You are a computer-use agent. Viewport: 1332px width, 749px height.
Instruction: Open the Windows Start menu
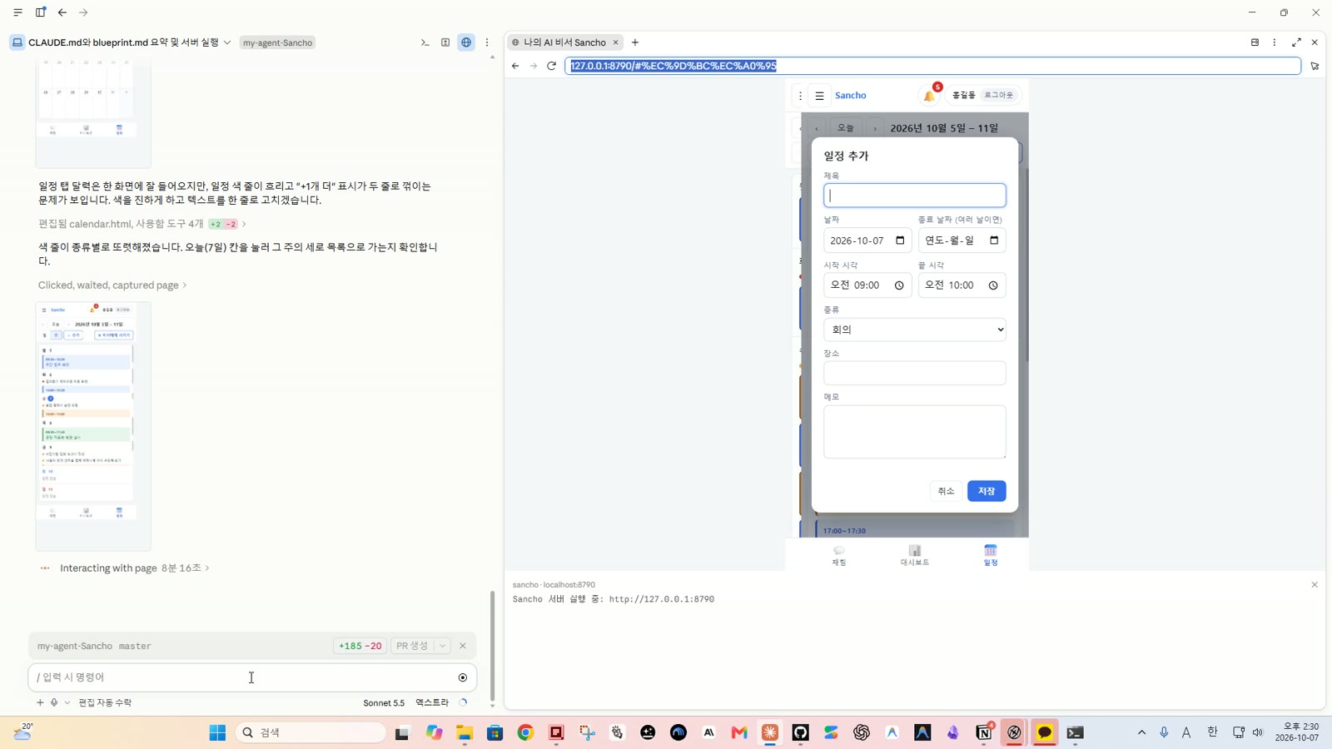click(x=217, y=732)
